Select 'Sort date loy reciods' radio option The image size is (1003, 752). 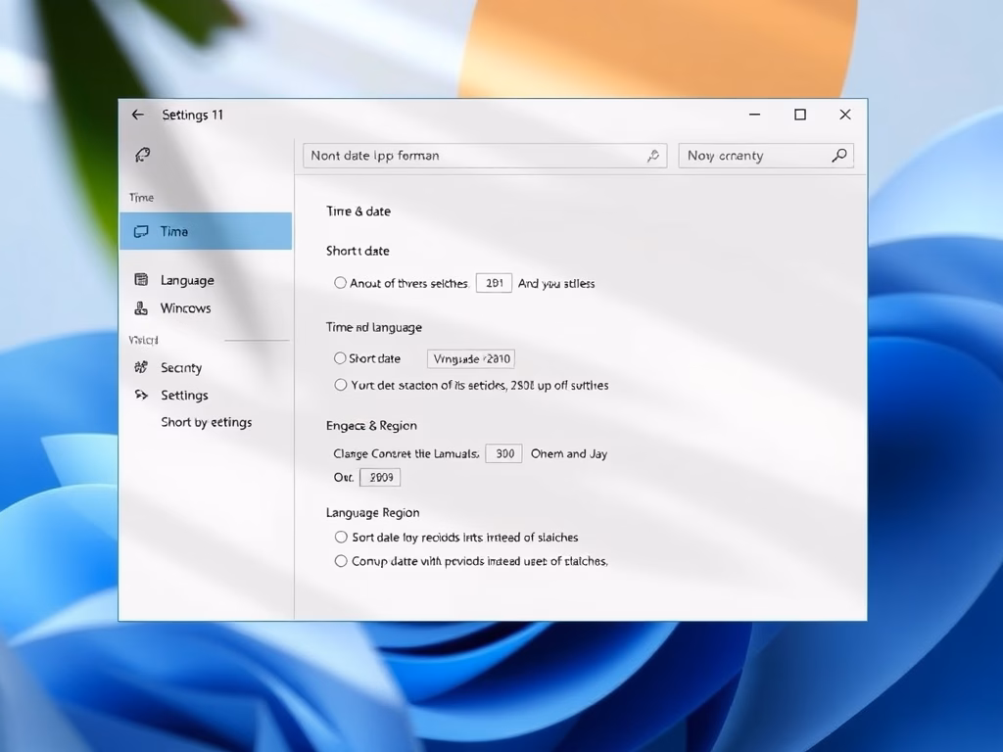[x=341, y=538]
